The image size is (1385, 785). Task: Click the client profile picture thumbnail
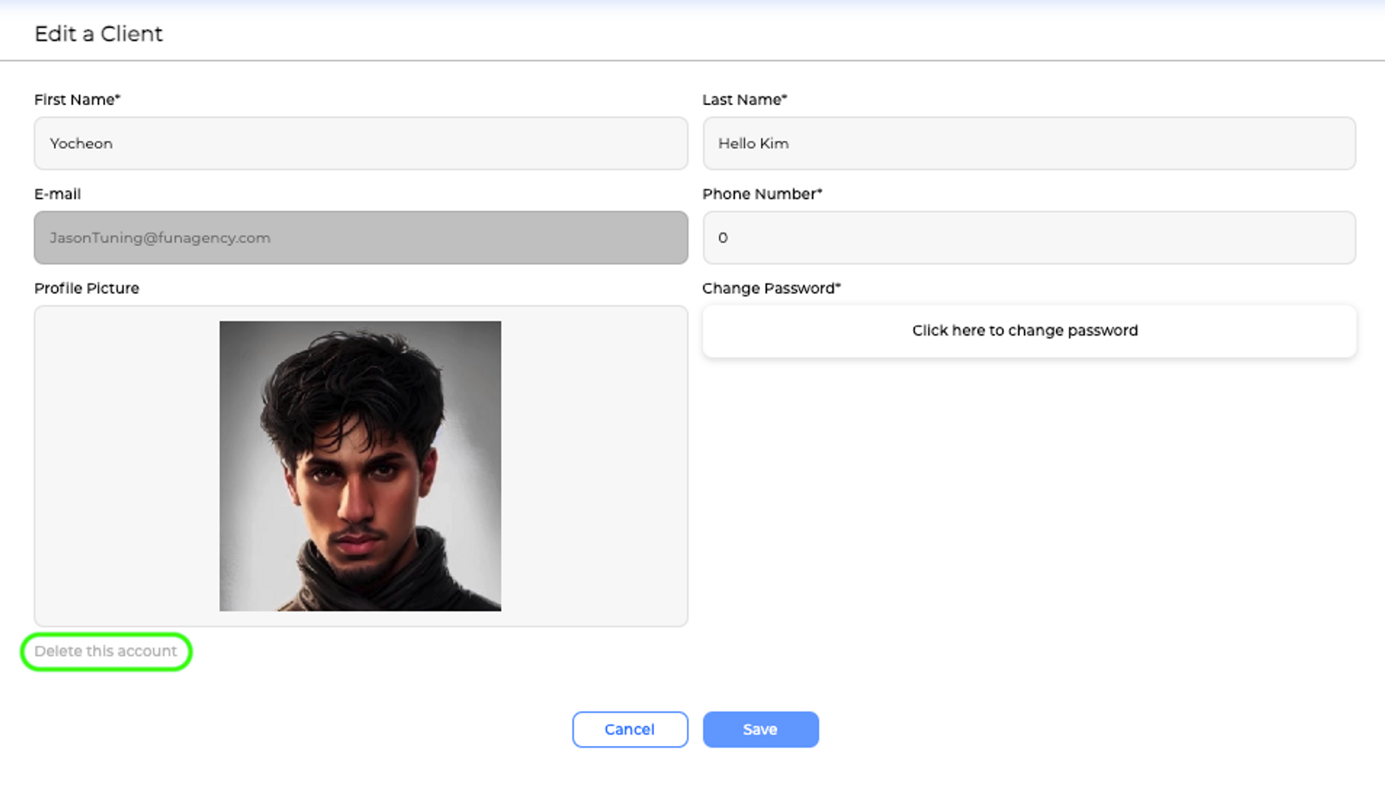(x=360, y=466)
